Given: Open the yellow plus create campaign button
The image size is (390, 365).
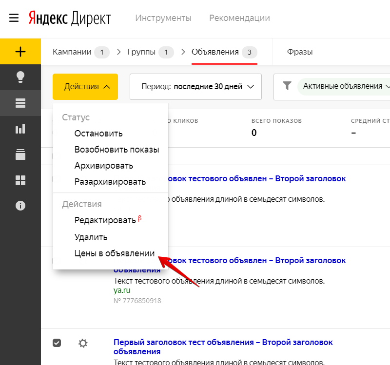Looking at the screenshot, I should pos(20,51).
